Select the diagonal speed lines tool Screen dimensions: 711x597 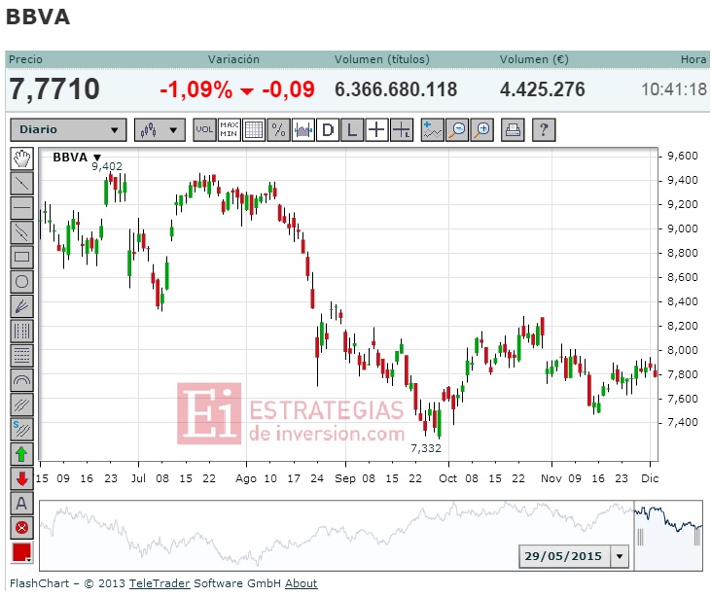click(21, 404)
